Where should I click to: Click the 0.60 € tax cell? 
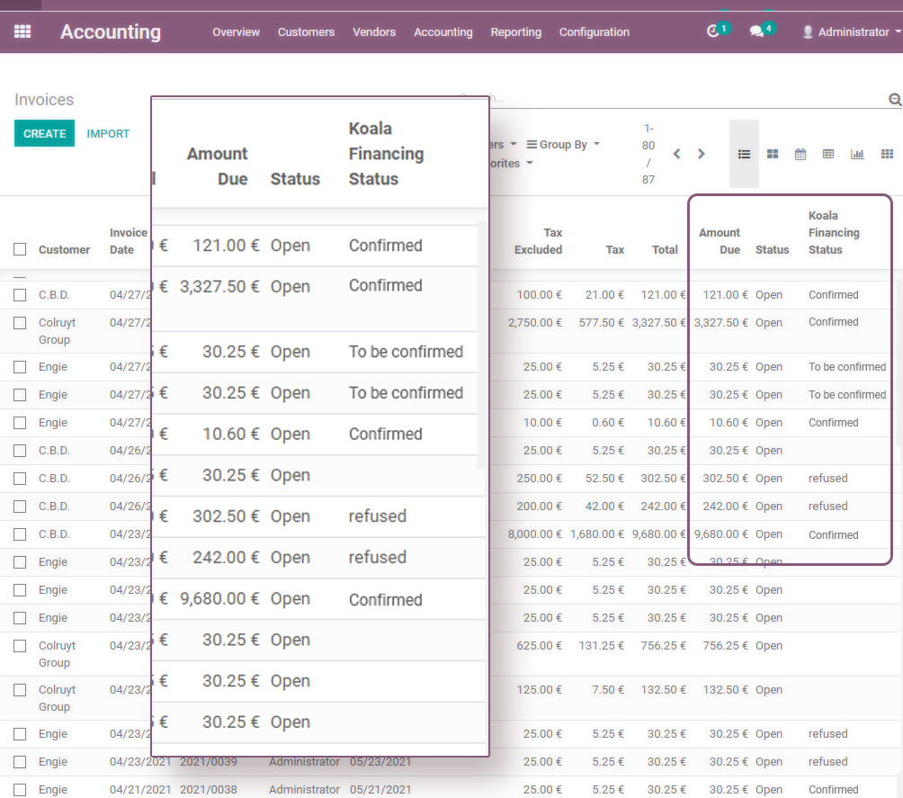(x=608, y=423)
